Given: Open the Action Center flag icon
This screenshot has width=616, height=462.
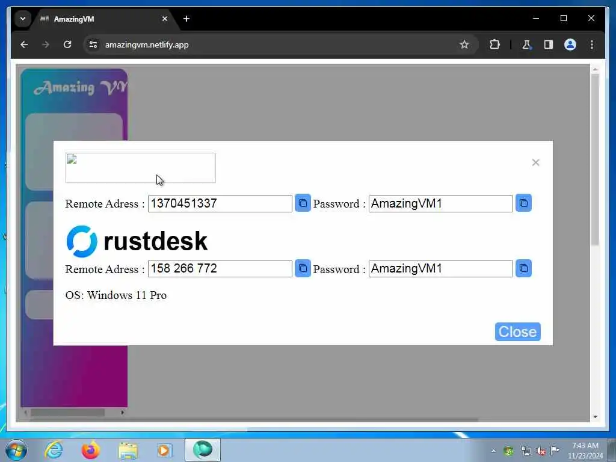Looking at the screenshot, I should pyautogui.click(x=555, y=450).
